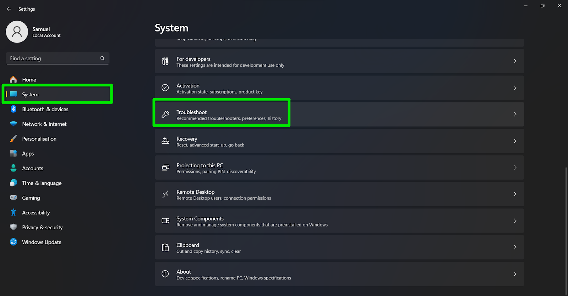Click 'These settings are intended for development' text
This screenshot has height=296, width=568.
pos(230,65)
